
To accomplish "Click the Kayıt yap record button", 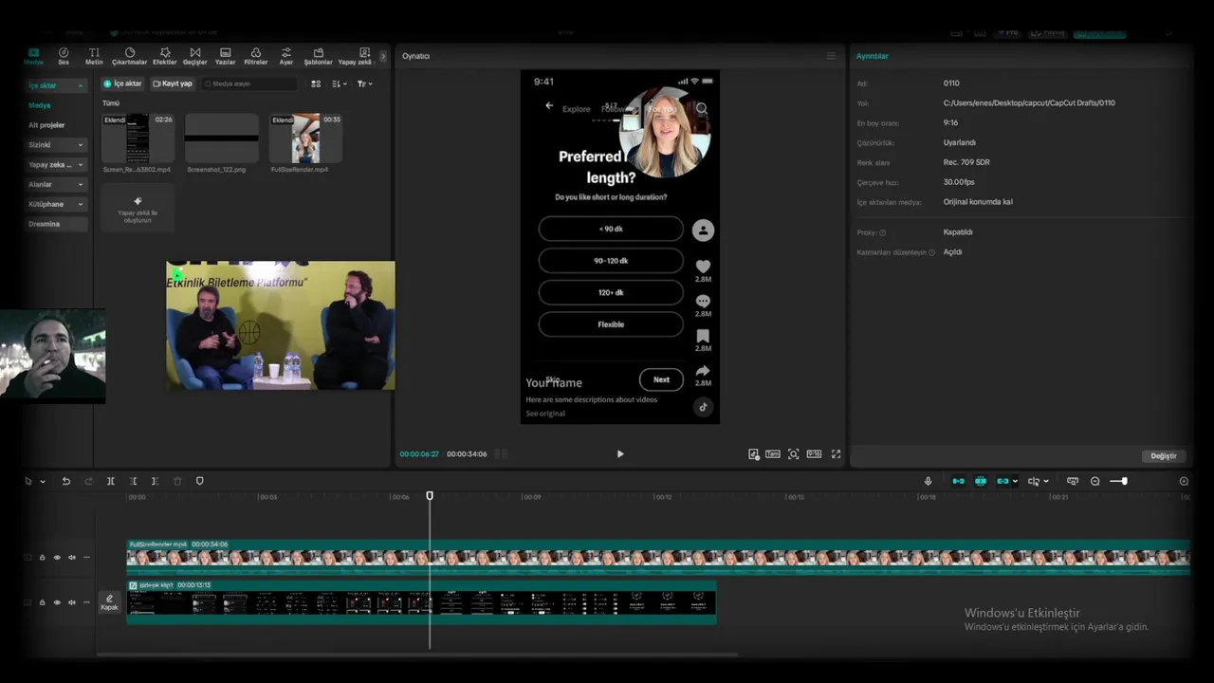I will coord(173,83).
